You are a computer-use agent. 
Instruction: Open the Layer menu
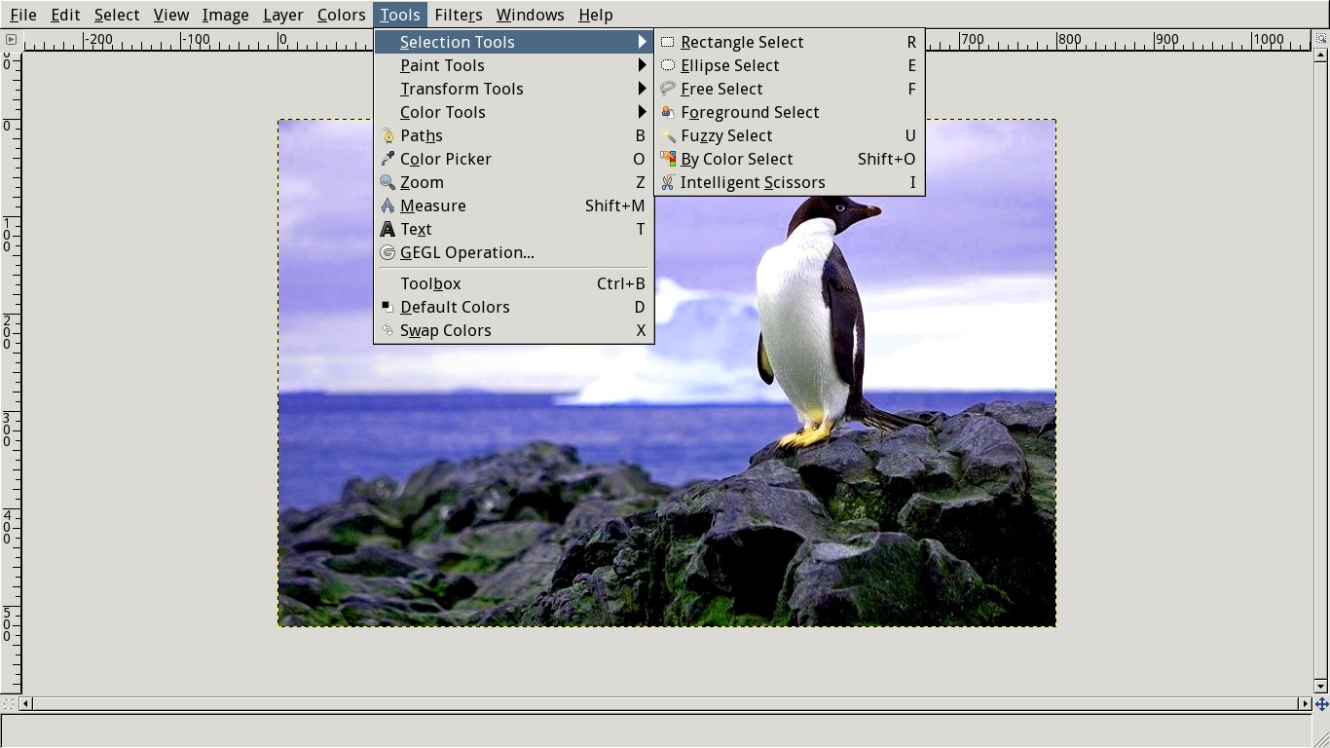pyautogui.click(x=283, y=15)
